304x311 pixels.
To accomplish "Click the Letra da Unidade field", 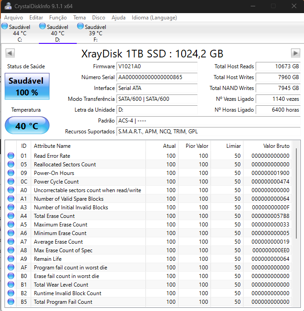I will [157, 110].
